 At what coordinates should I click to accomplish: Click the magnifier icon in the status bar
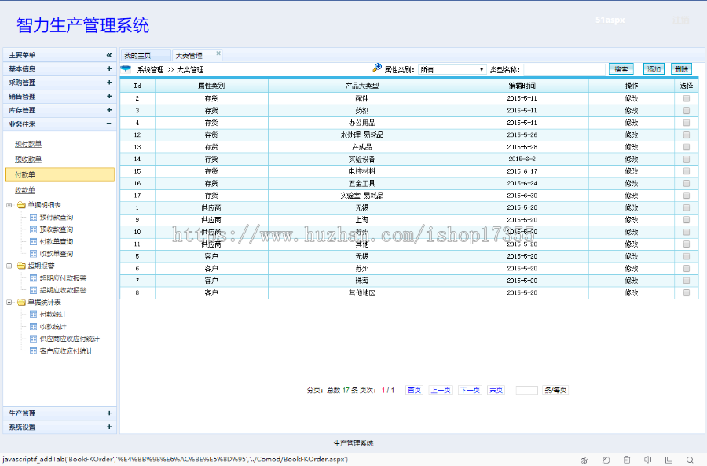click(x=690, y=460)
